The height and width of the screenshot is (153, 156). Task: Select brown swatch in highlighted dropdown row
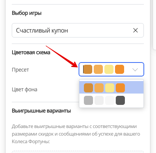click(x=88, y=88)
